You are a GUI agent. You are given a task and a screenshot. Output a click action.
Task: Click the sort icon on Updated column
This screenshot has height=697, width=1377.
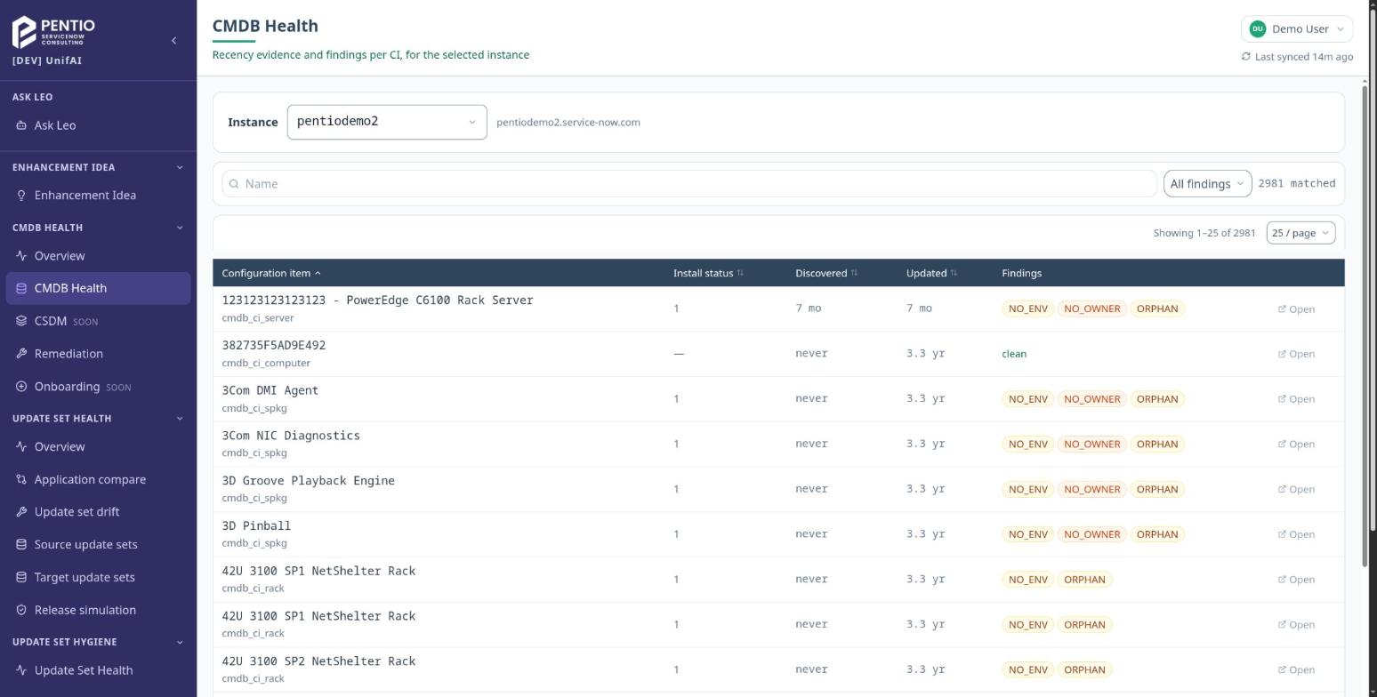point(954,273)
